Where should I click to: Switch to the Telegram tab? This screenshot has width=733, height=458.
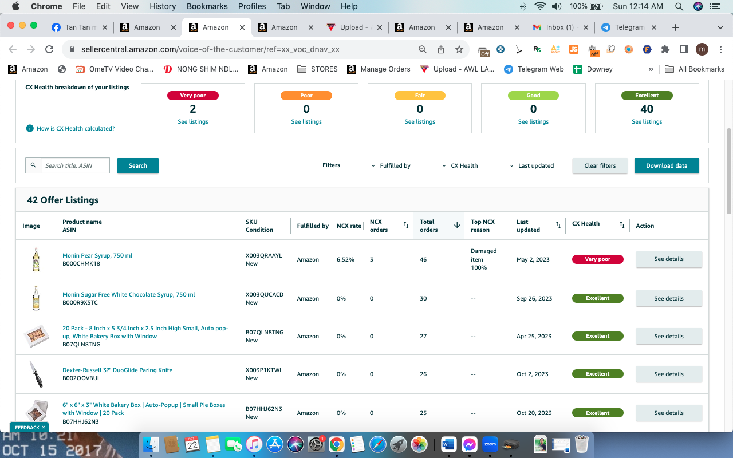coord(629,27)
